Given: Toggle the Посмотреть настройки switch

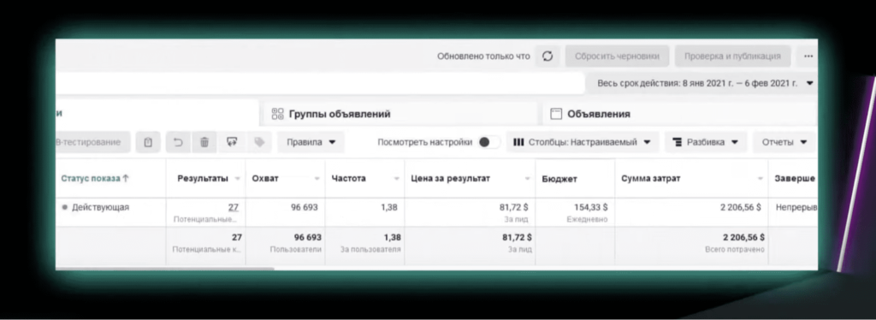Looking at the screenshot, I should coord(488,142).
